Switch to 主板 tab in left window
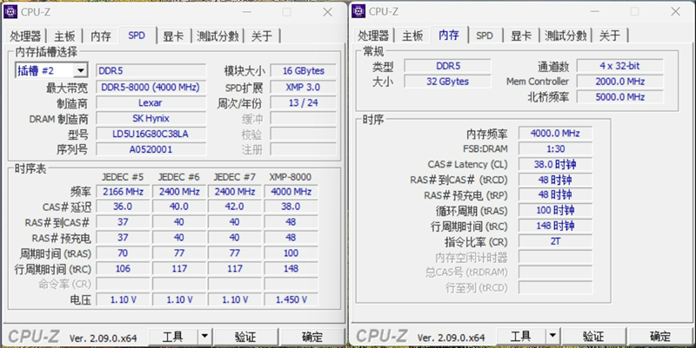This screenshot has width=696, height=348. tap(64, 36)
